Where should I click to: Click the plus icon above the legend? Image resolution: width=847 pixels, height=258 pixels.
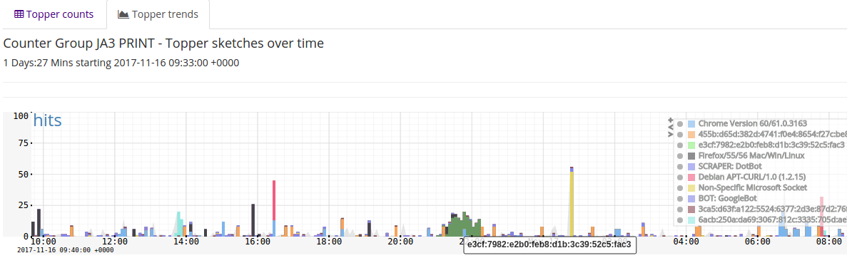click(671, 120)
